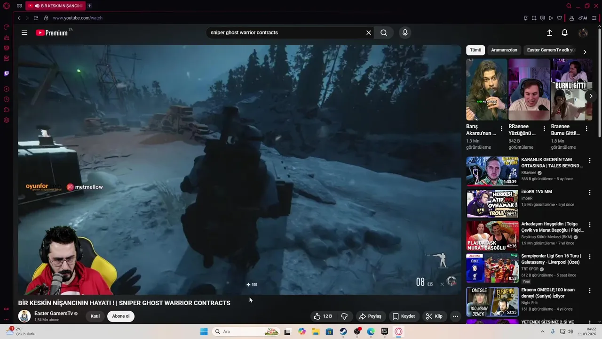Open taskbar volume speaker icon

(x=570, y=331)
